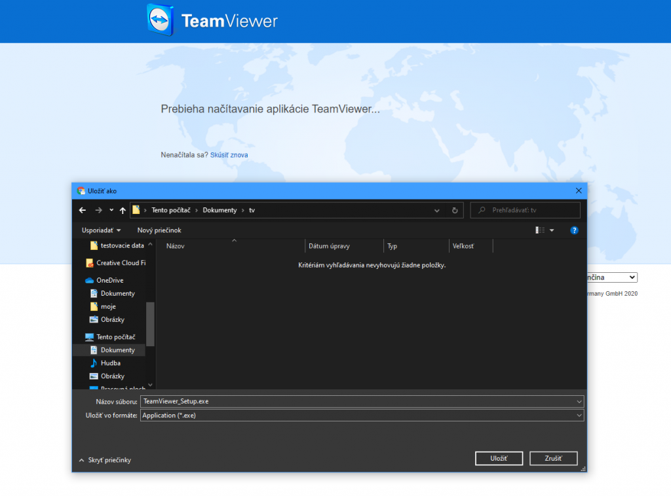Go forward using the right arrow
Screen dimensions: 671x496
99,210
